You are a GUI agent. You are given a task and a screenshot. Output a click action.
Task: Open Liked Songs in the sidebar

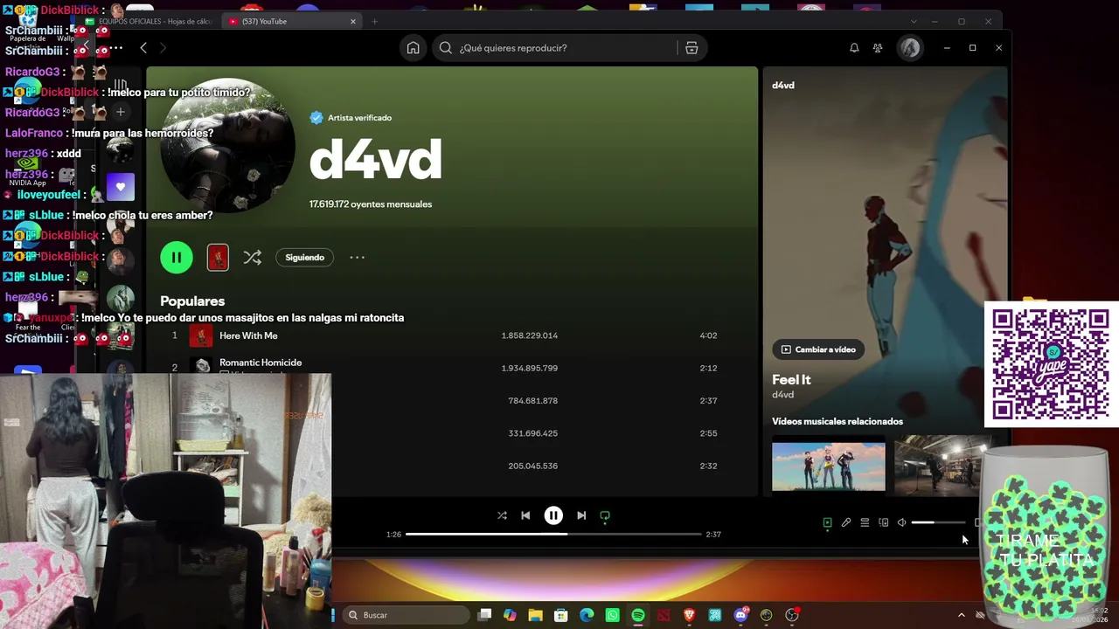(x=121, y=187)
